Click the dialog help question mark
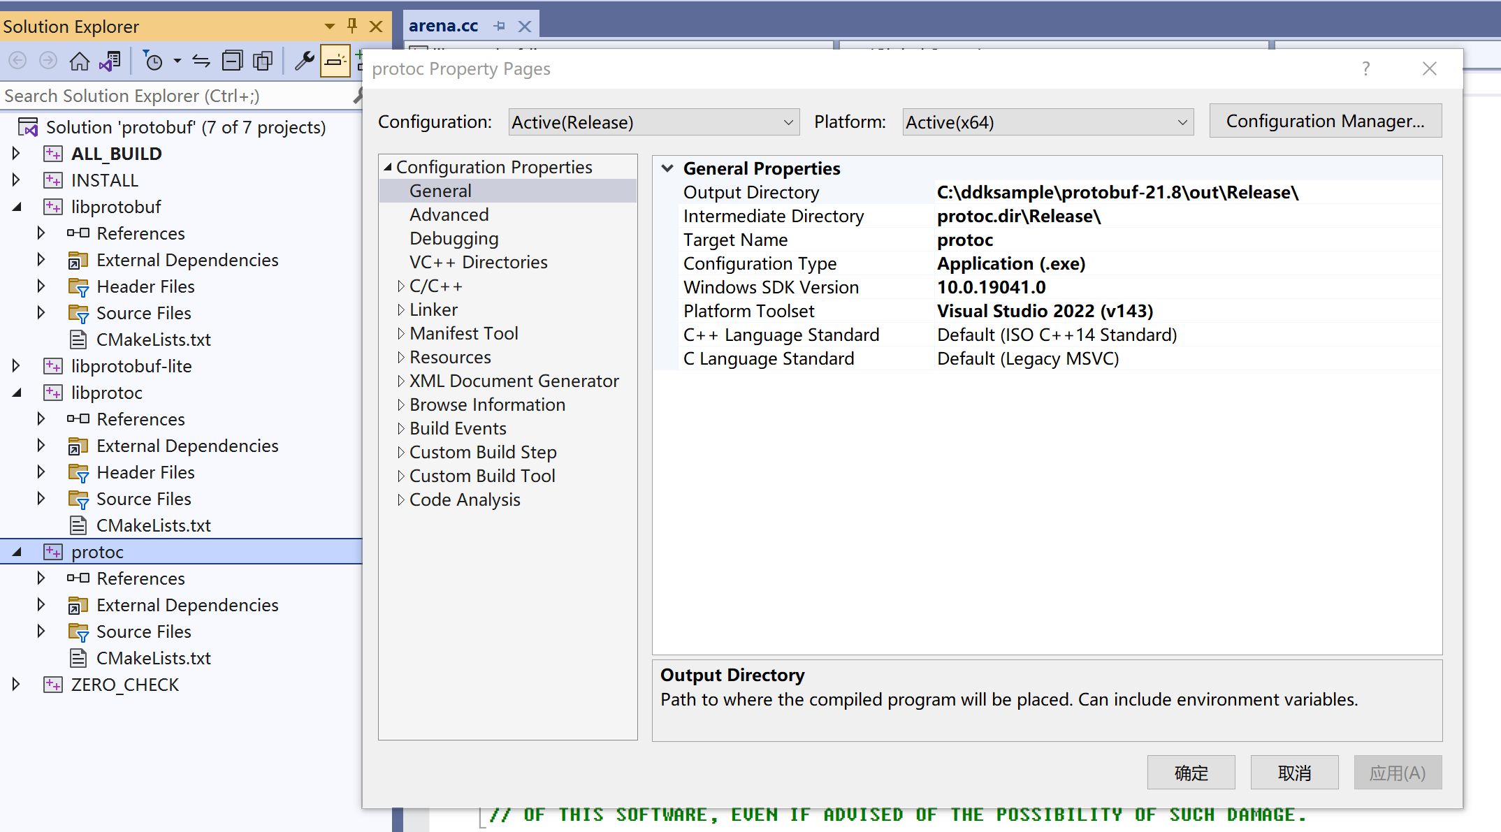Image resolution: width=1501 pixels, height=832 pixels. tap(1365, 68)
